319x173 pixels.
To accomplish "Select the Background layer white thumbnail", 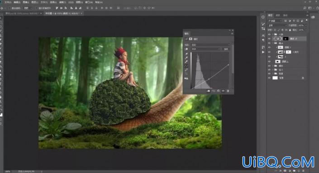I will click(275, 78).
